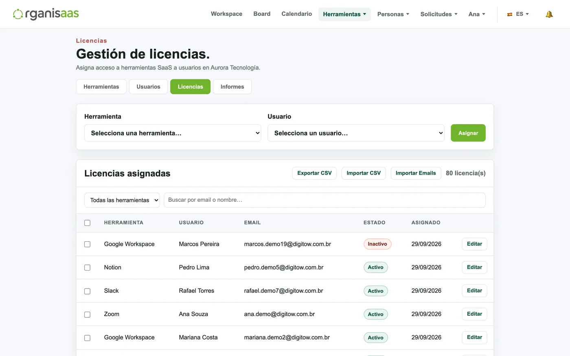Image resolution: width=570 pixels, height=356 pixels.
Task: Click the ASIGNADO column header
Action: point(426,223)
